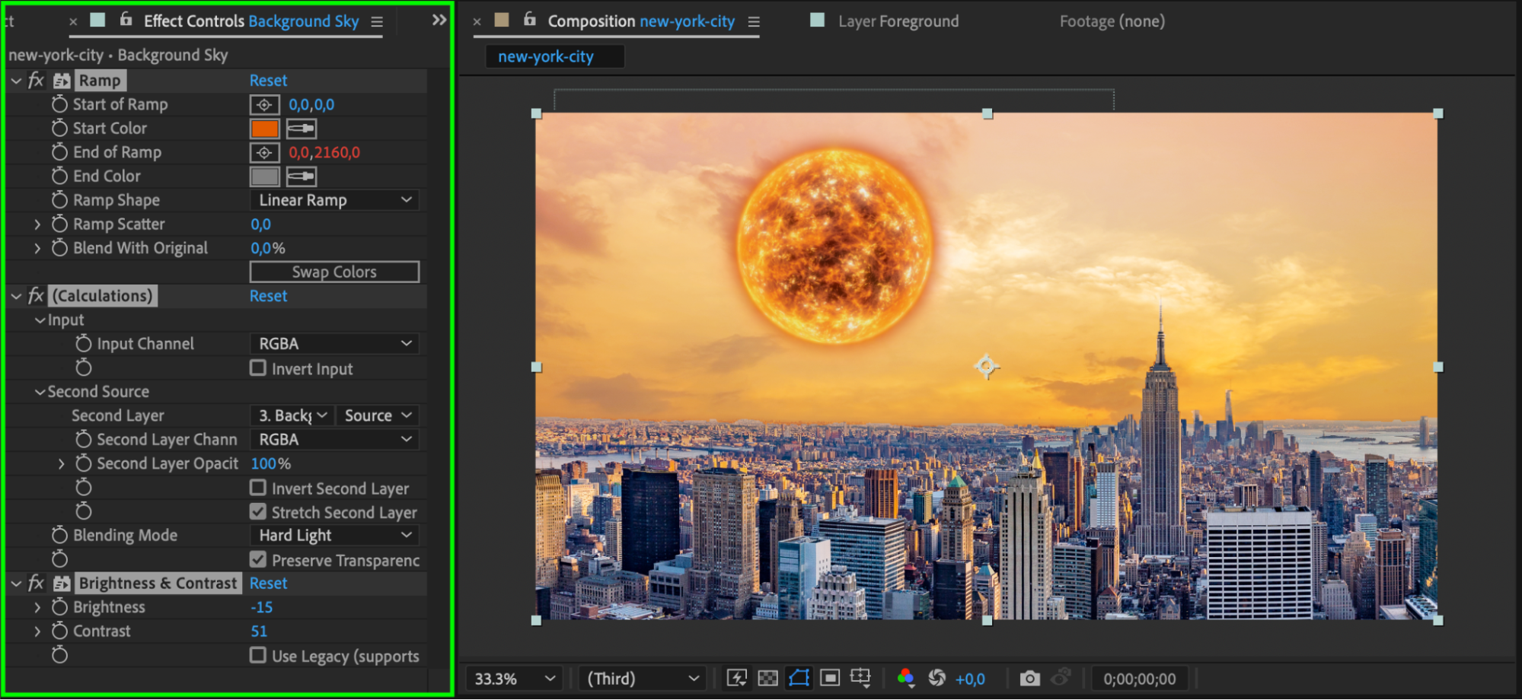Click the Swap Colors button
The image size is (1522, 700).
click(334, 272)
